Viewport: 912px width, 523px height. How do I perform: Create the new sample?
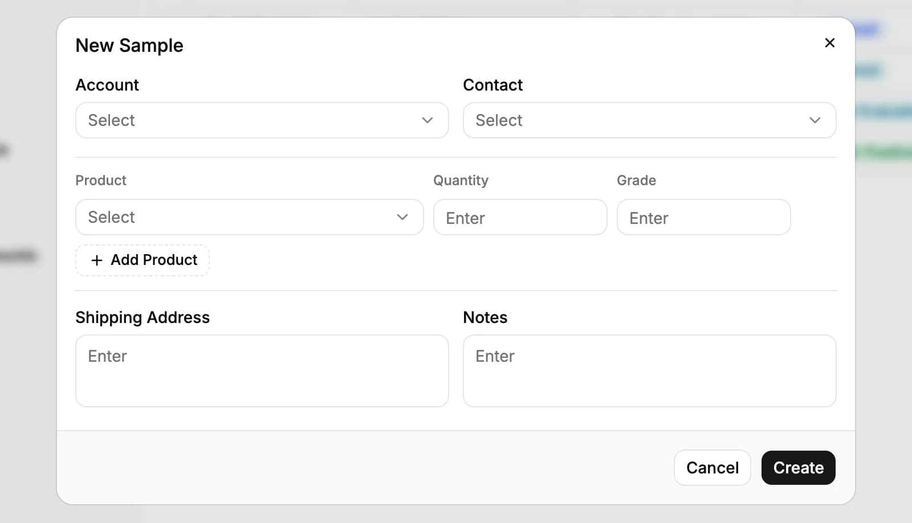799,468
